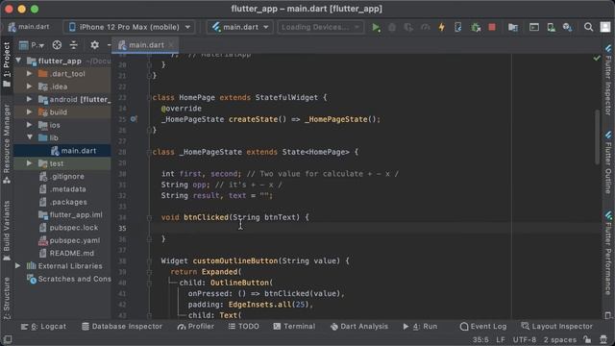The image size is (615, 346).
Task: Select Scratches and Consoles node
Action: [x=69, y=279]
